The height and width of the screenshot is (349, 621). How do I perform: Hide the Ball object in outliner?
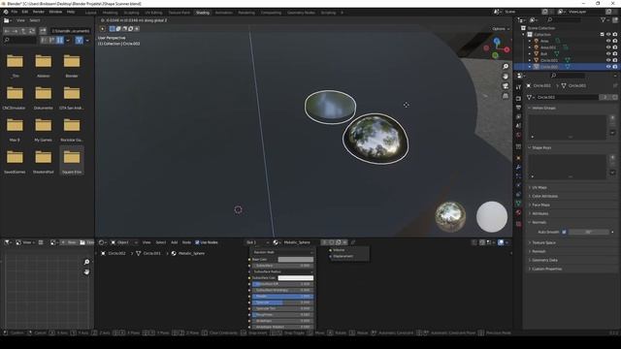pyautogui.click(x=608, y=54)
